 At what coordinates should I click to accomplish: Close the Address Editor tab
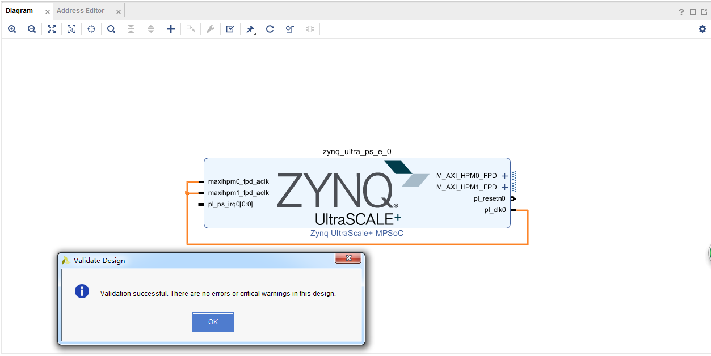click(119, 12)
